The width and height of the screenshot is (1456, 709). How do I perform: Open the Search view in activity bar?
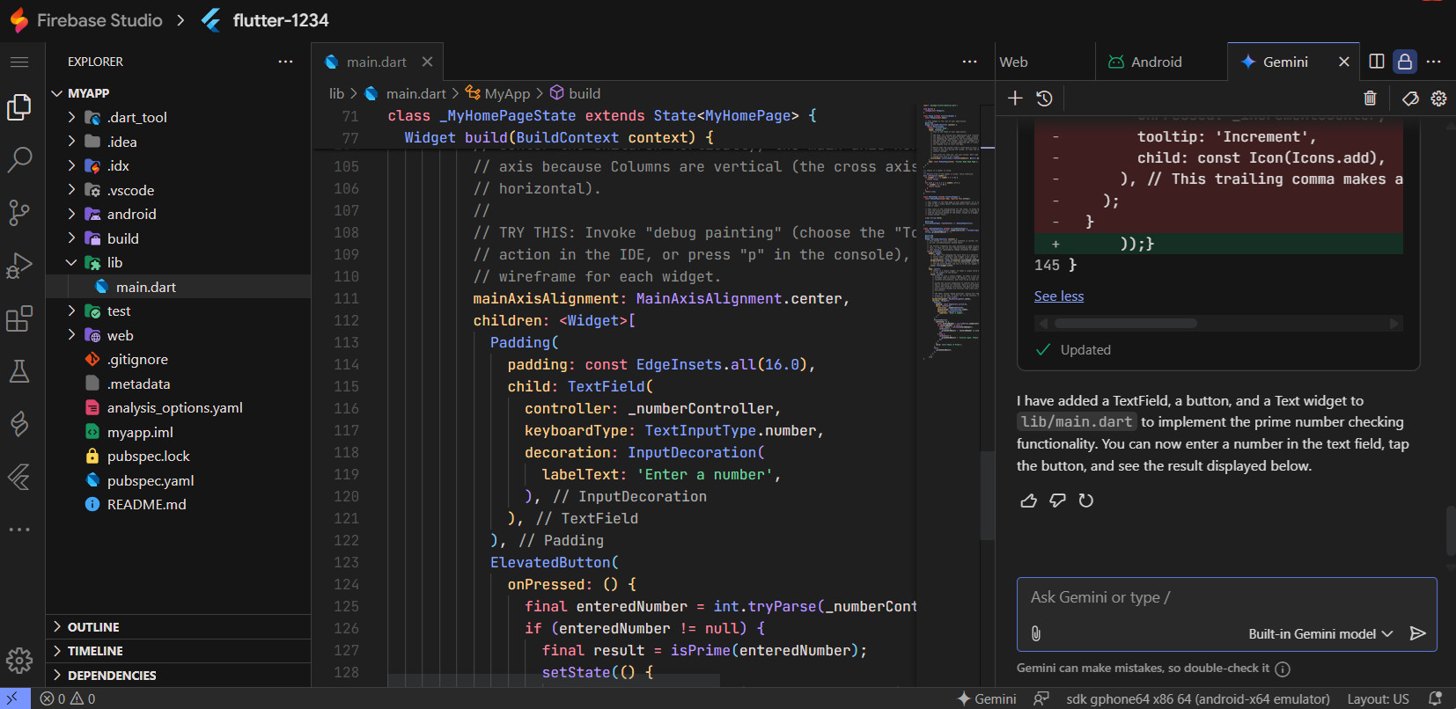(19, 159)
